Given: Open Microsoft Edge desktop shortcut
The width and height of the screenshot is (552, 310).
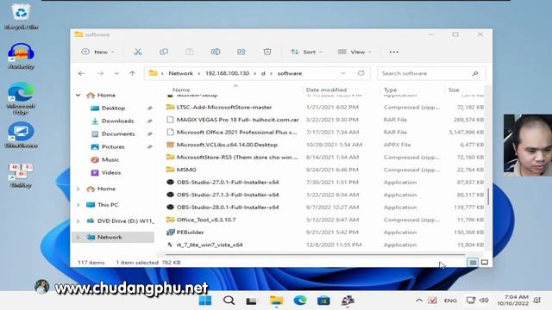Looking at the screenshot, I should point(21,100).
